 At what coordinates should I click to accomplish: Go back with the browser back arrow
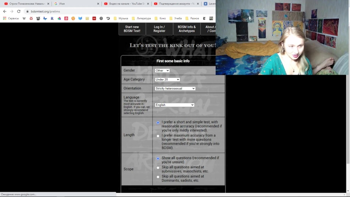[x=5, y=11]
